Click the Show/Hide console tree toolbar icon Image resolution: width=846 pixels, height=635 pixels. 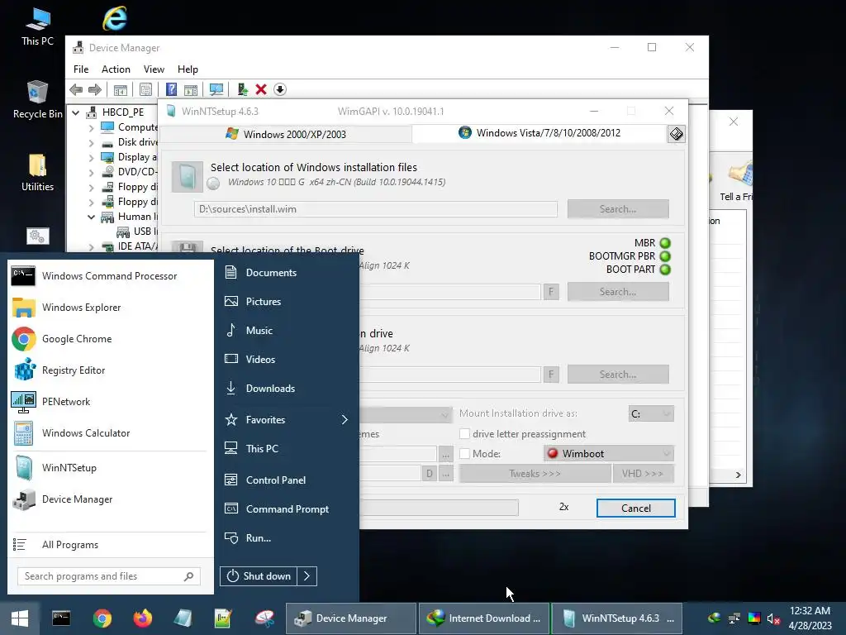click(x=121, y=89)
